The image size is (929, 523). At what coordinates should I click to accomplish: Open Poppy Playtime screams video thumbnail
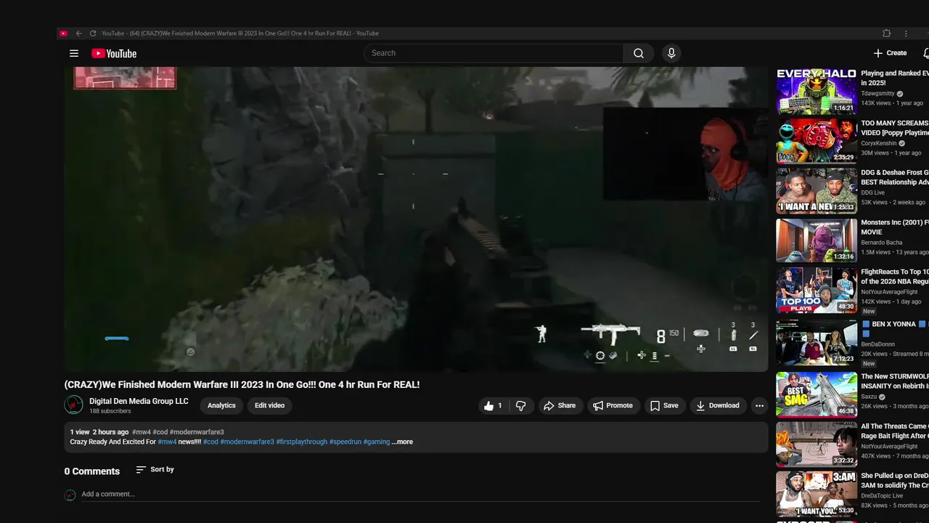point(817,141)
